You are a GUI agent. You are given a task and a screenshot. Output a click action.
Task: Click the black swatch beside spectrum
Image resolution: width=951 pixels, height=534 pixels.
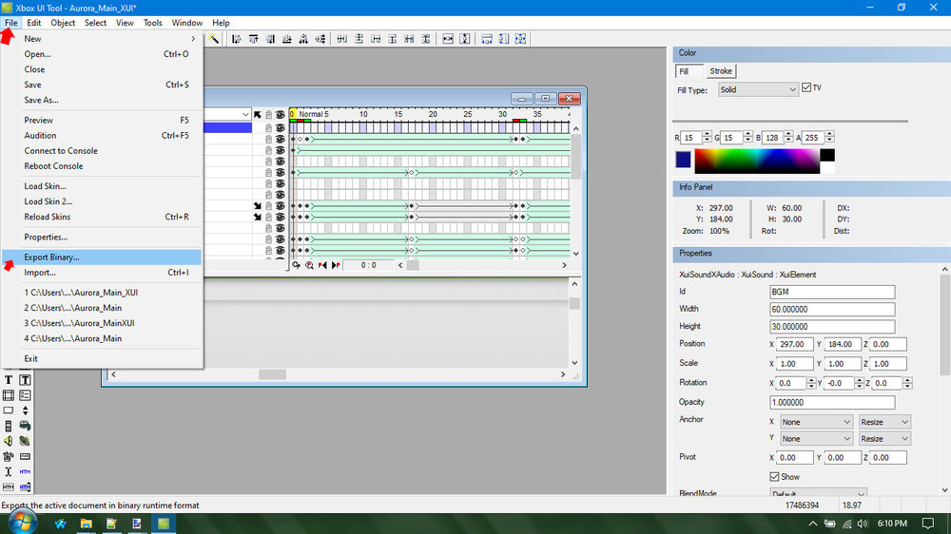(827, 155)
